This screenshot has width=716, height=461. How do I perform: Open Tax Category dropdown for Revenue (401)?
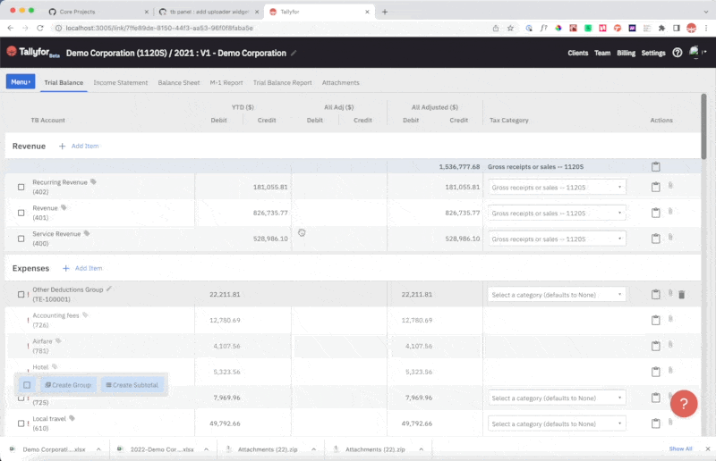coord(557,213)
